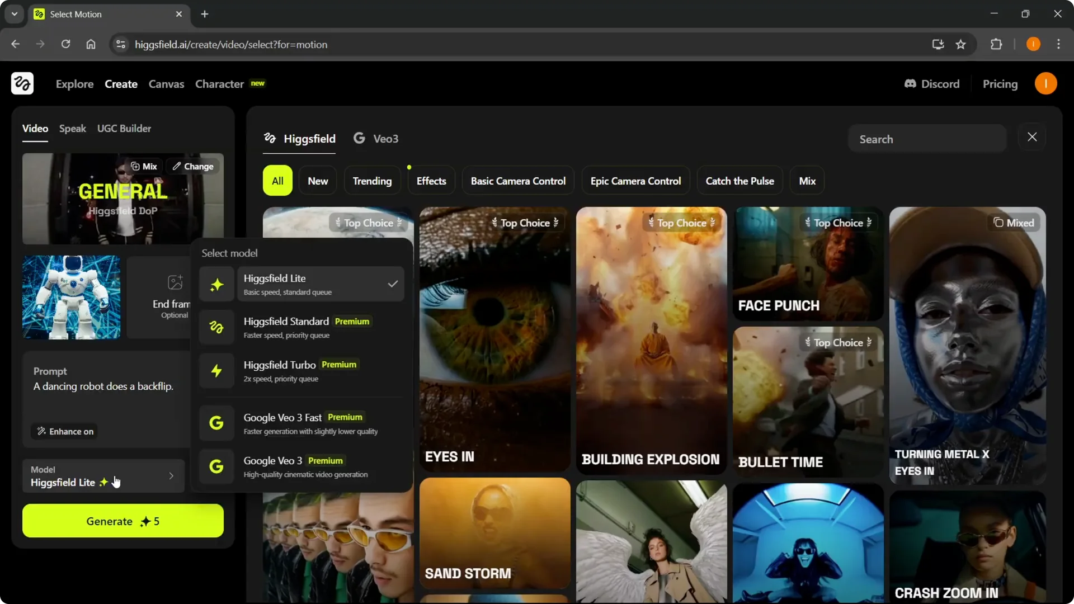This screenshot has height=604, width=1074.
Task: Enable the Enhance on option
Action: (64, 431)
